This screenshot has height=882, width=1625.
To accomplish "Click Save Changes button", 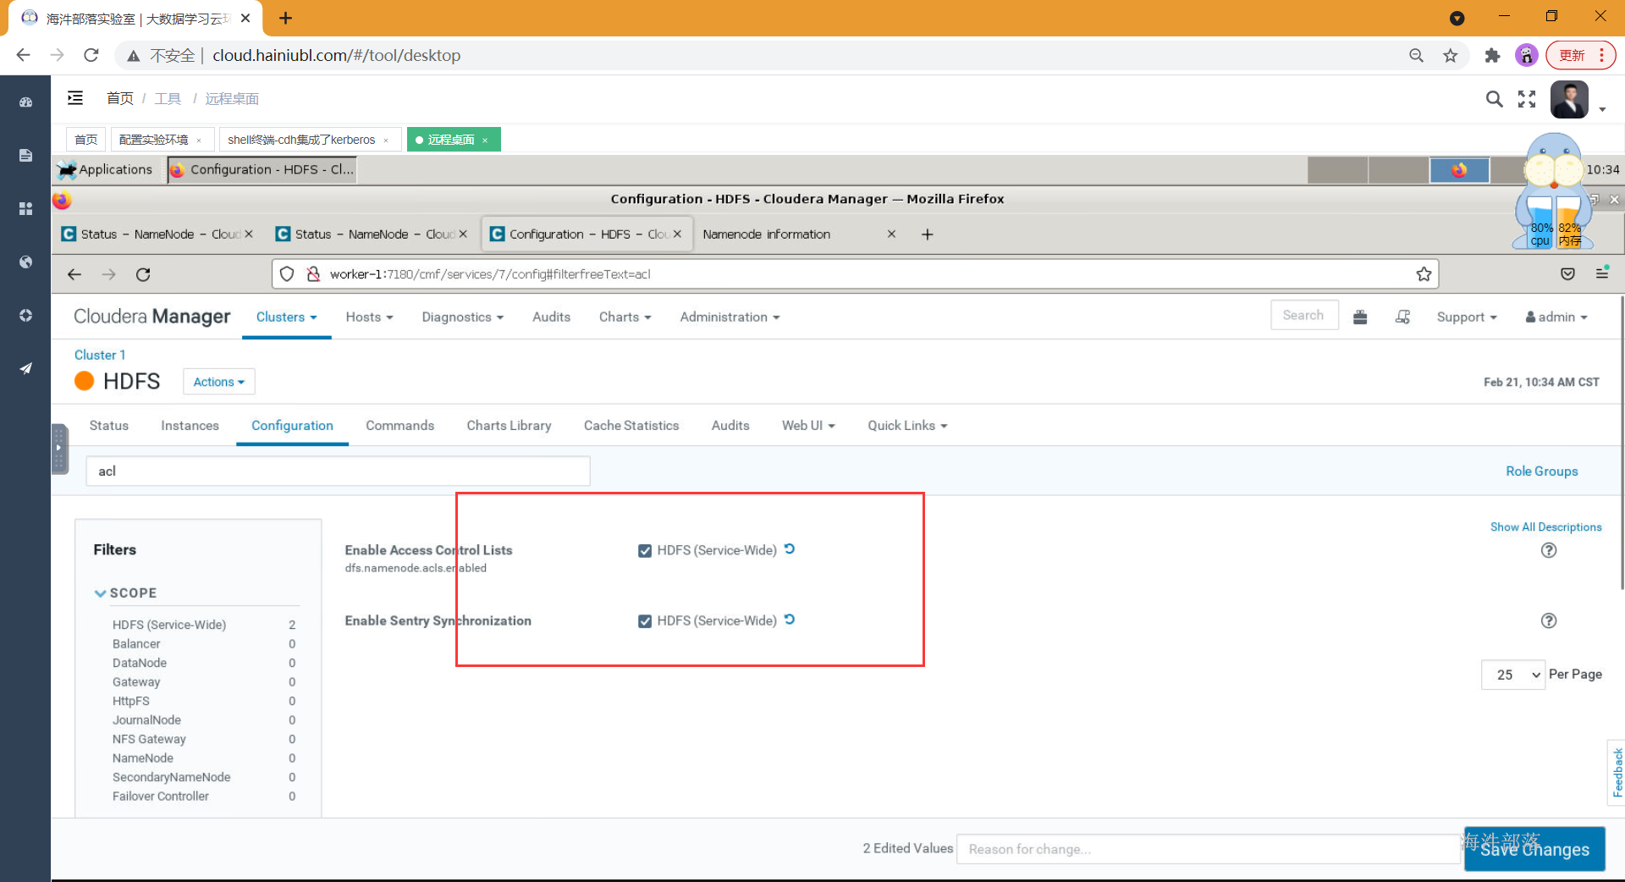I will [1534, 849].
